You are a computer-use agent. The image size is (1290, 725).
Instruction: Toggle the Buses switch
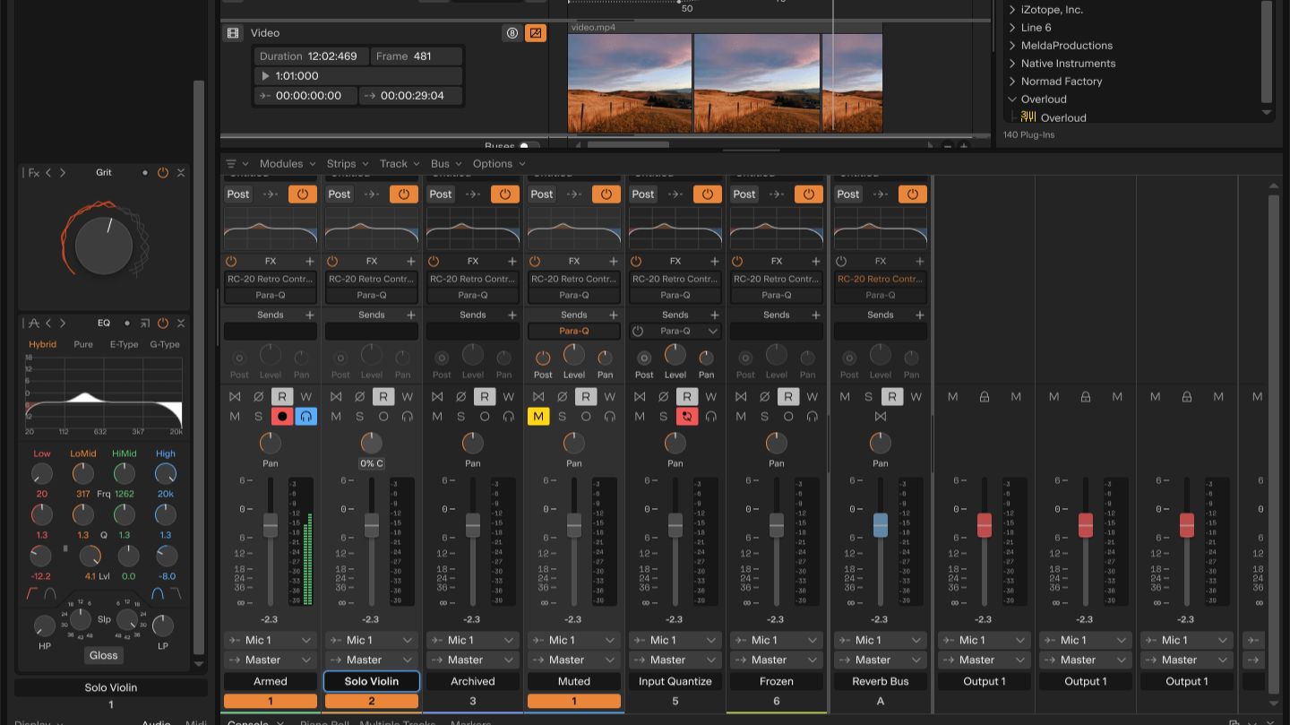529,146
